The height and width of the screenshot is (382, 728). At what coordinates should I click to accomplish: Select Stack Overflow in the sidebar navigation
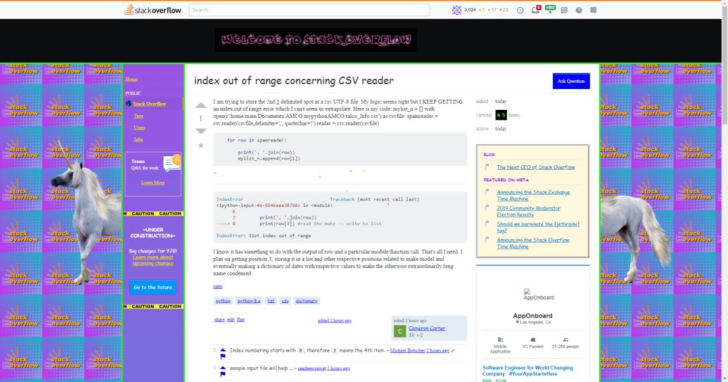150,104
